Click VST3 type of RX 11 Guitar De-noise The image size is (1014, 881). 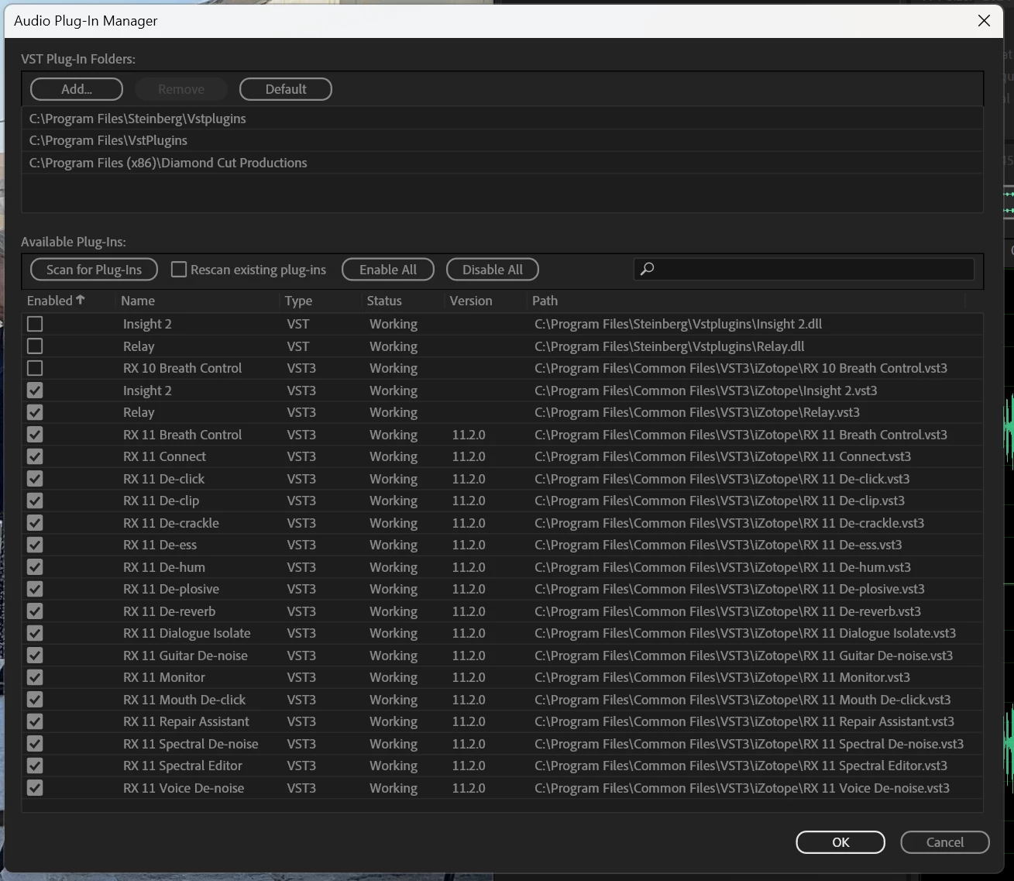point(301,656)
